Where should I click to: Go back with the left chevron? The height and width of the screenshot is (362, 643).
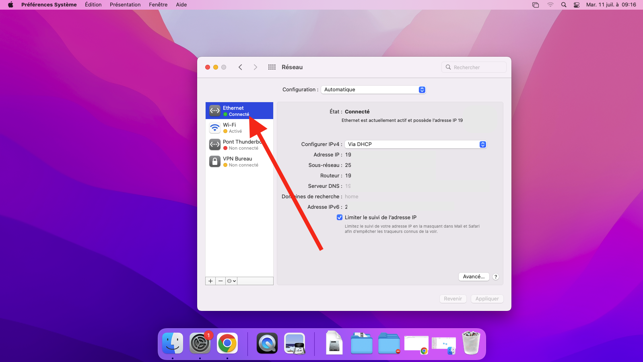(240, 67)
